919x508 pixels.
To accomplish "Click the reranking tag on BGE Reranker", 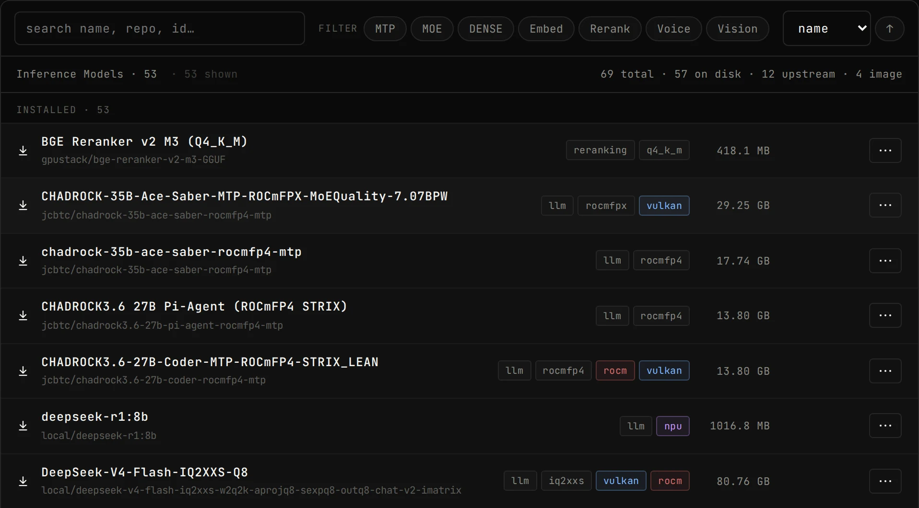I will (601, 150).
